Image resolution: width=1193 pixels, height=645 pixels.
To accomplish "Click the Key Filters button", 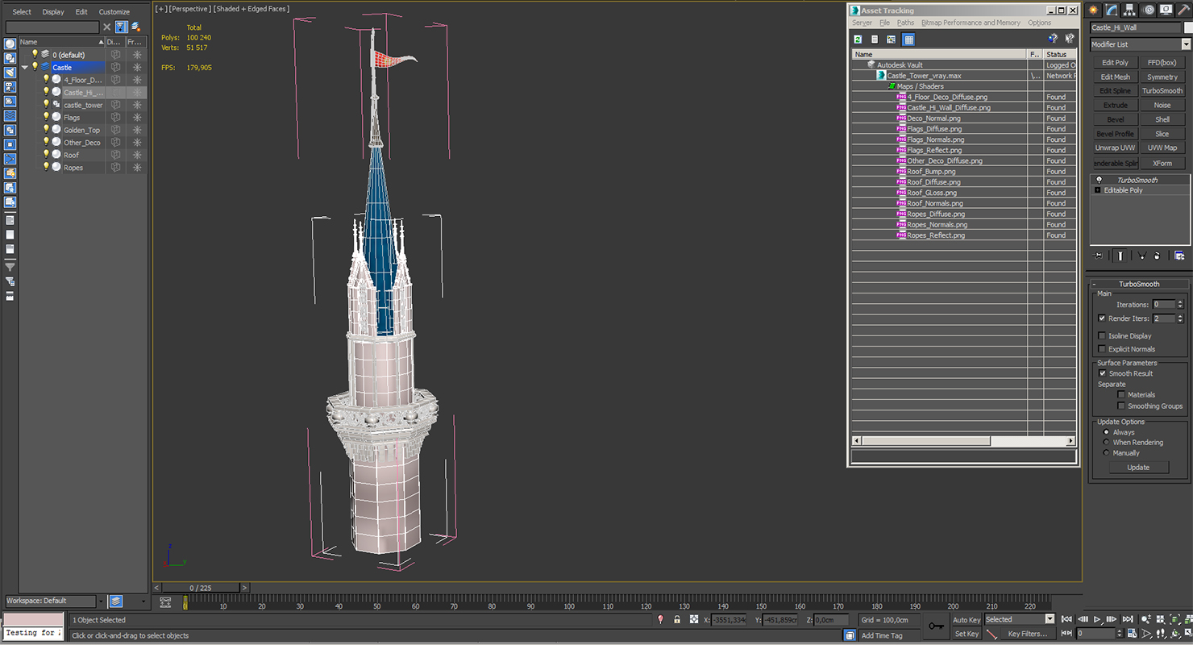I will pos(1027,634).
